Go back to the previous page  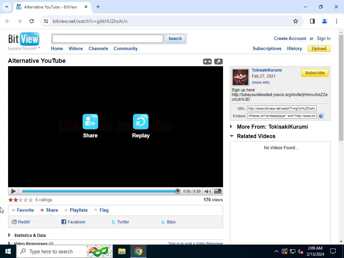[7, 21]
